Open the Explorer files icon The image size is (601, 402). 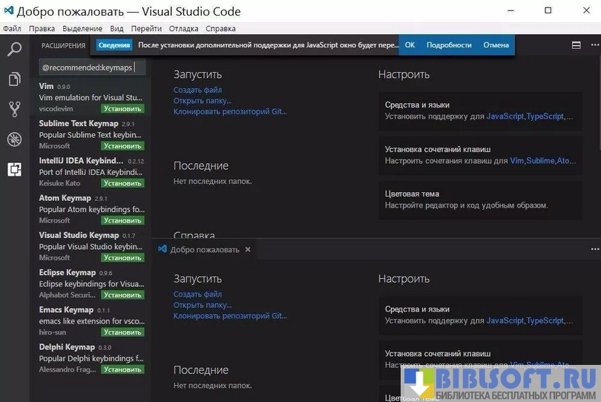(x=14, y=79)
